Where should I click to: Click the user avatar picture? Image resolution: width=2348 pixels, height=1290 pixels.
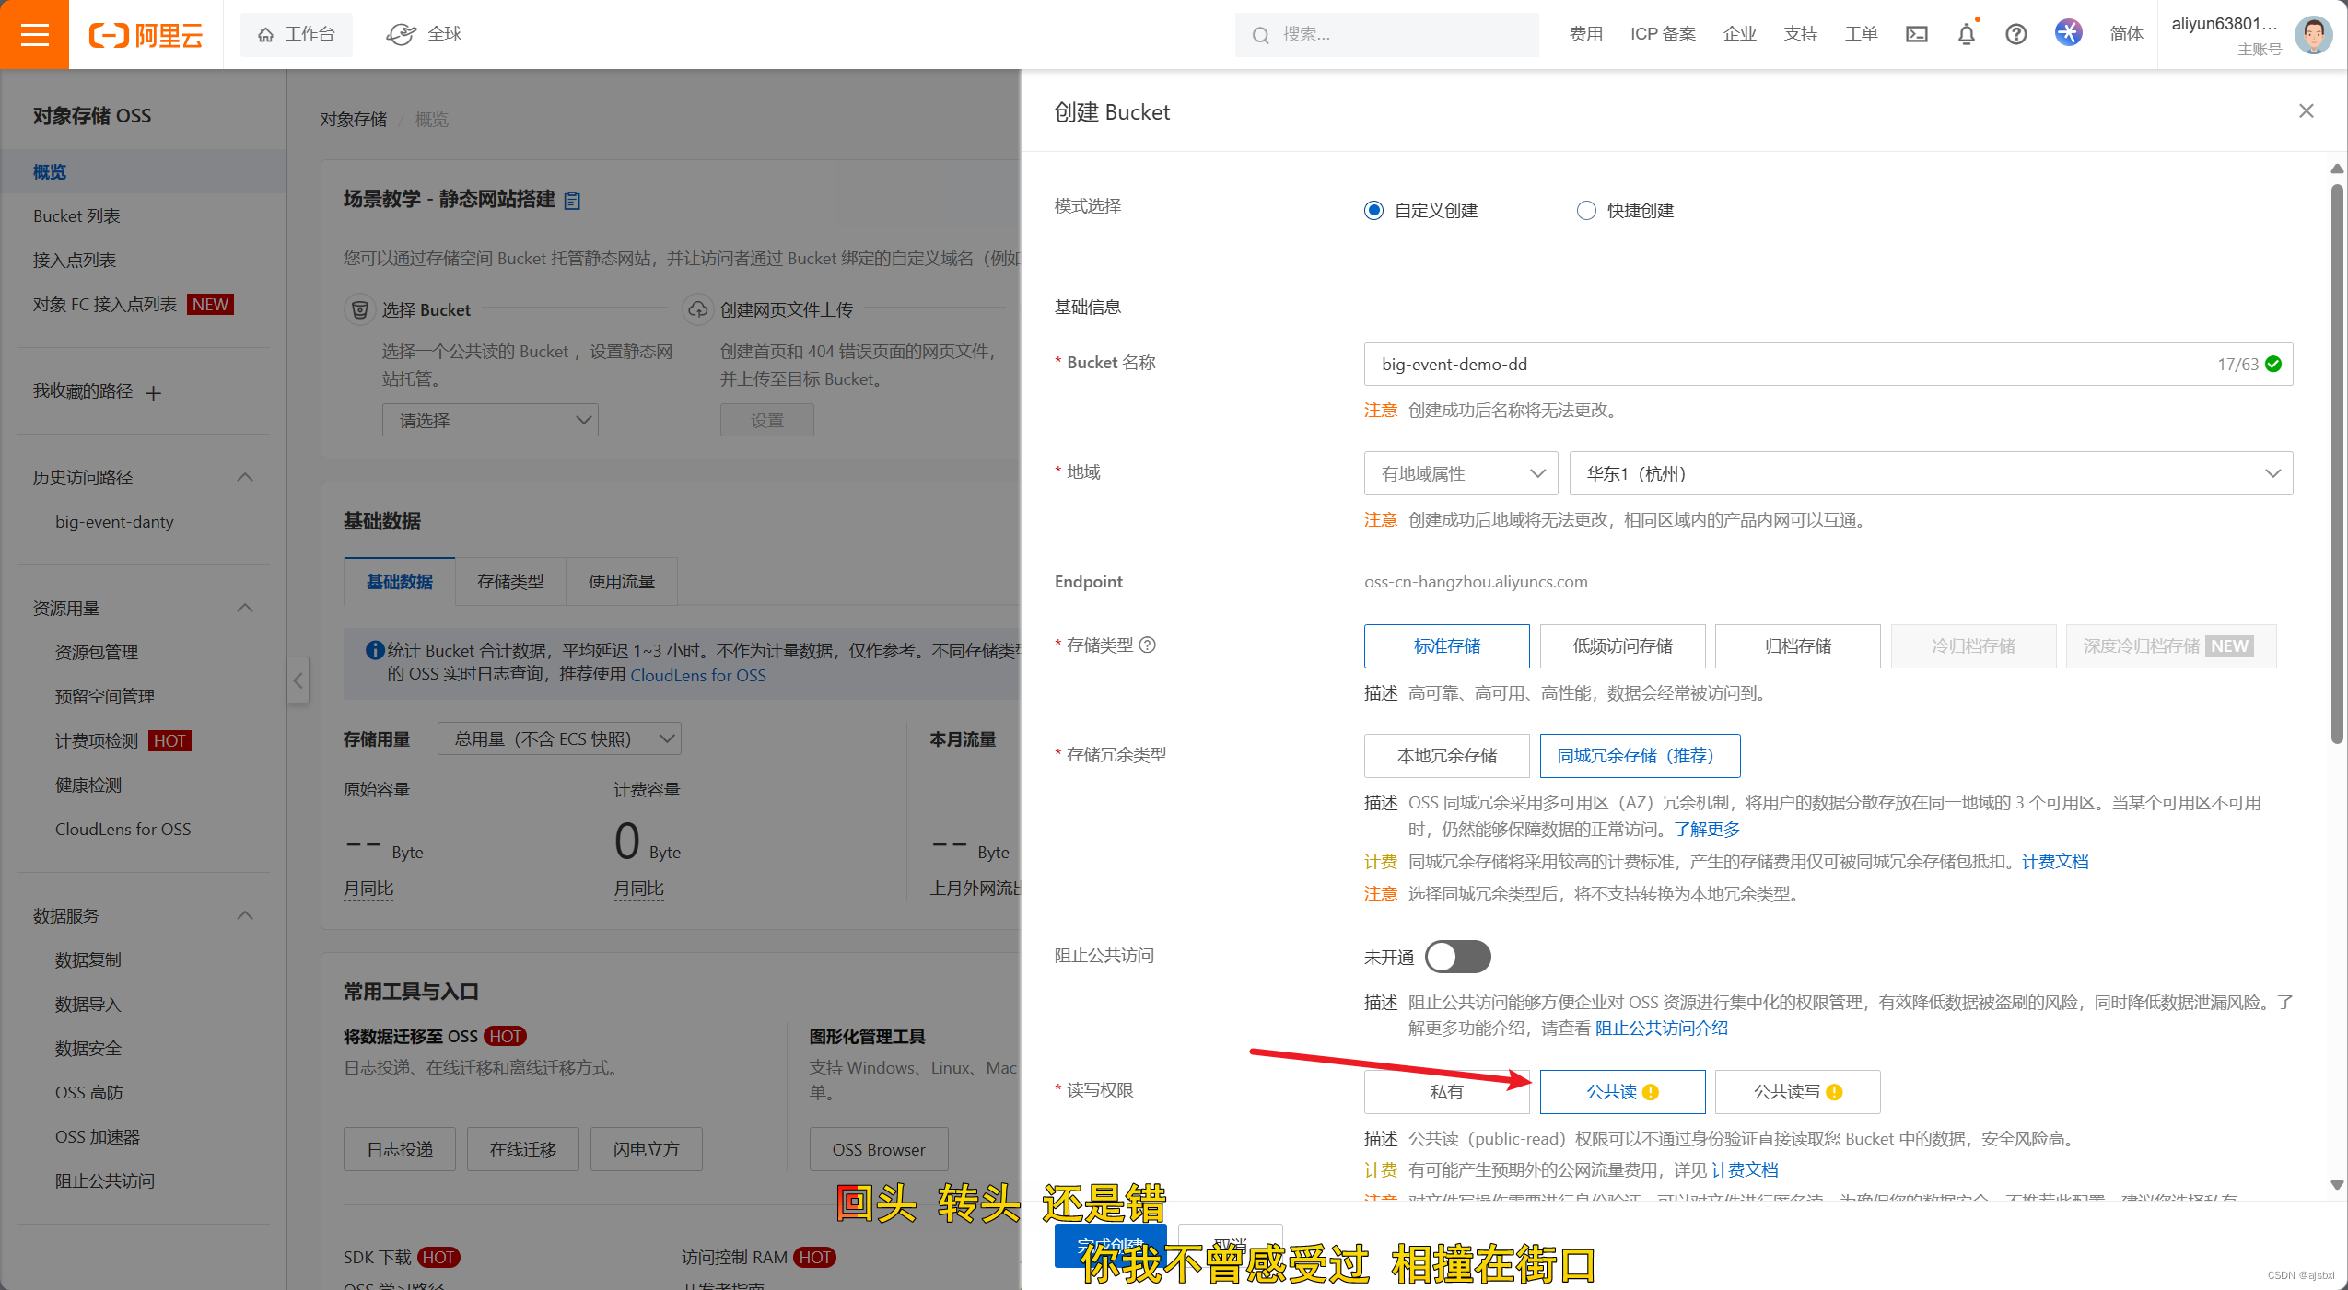pos(2313,35)
